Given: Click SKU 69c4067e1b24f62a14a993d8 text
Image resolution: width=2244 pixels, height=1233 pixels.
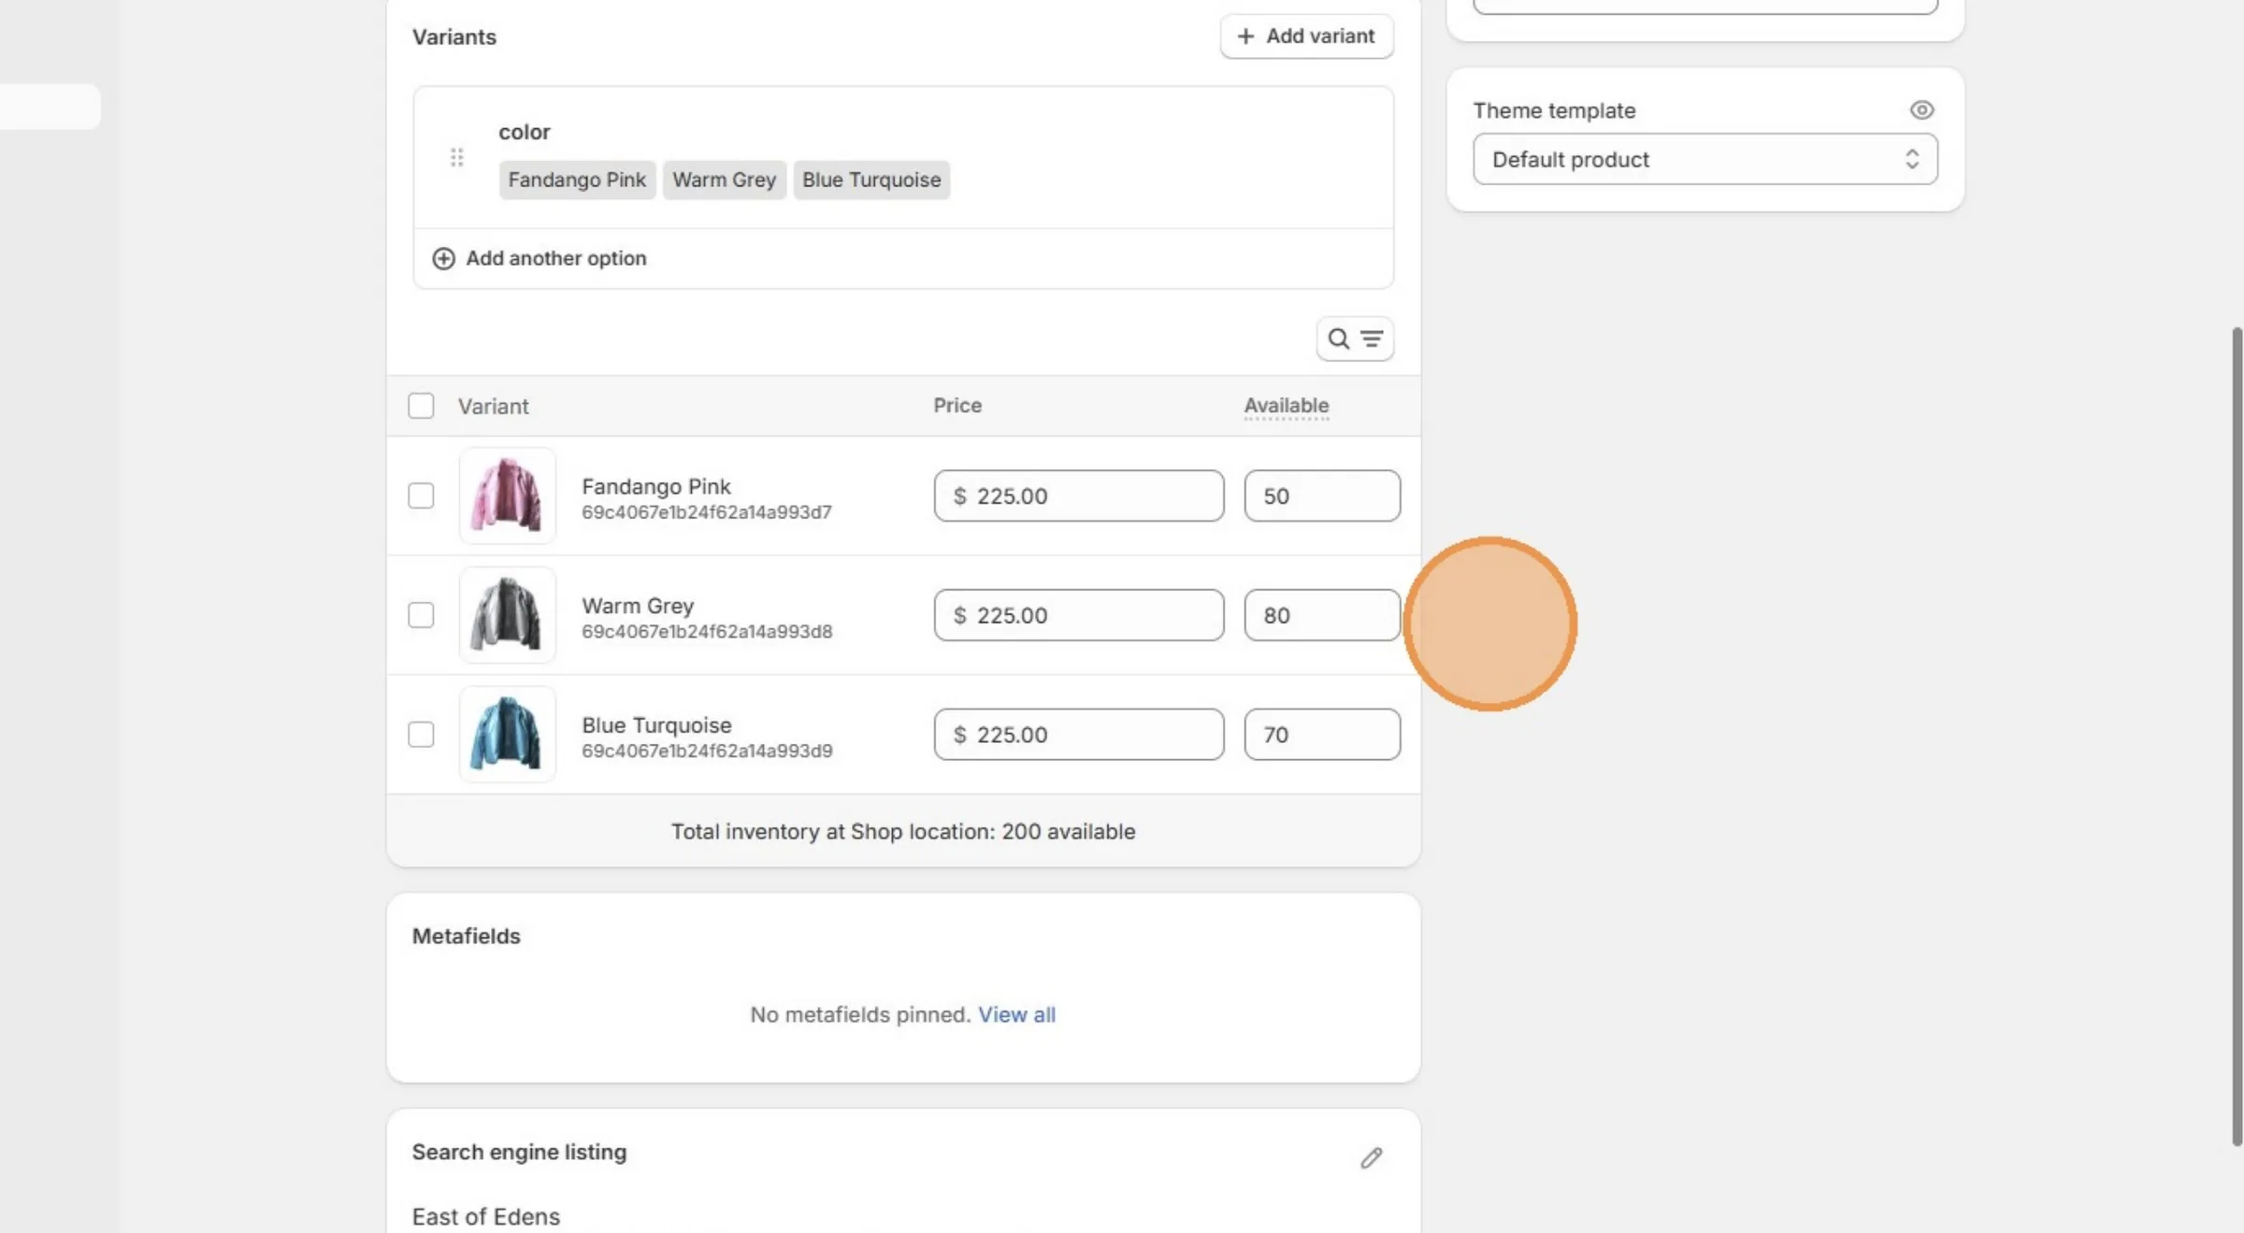Looking at the screenshot, I should (707, 632).
